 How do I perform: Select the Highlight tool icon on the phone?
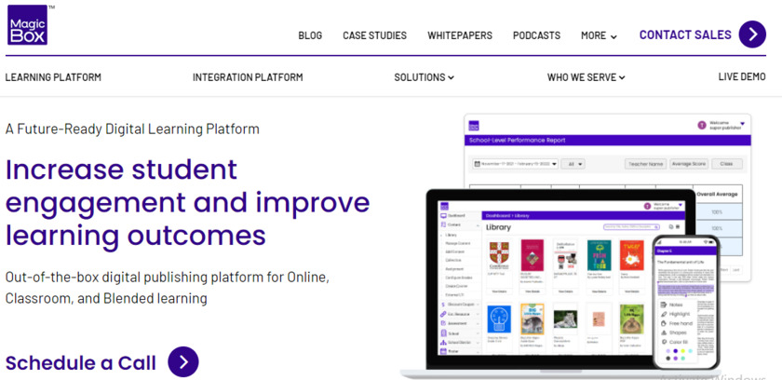click(x=664, y=314)
